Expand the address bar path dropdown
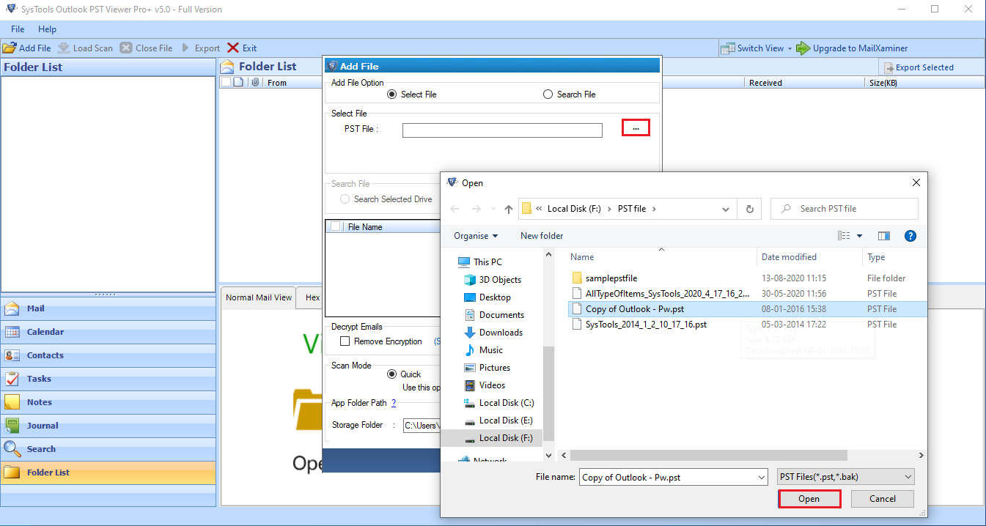Viewport: 986px width, 526px height. click(x=726, y=209)
